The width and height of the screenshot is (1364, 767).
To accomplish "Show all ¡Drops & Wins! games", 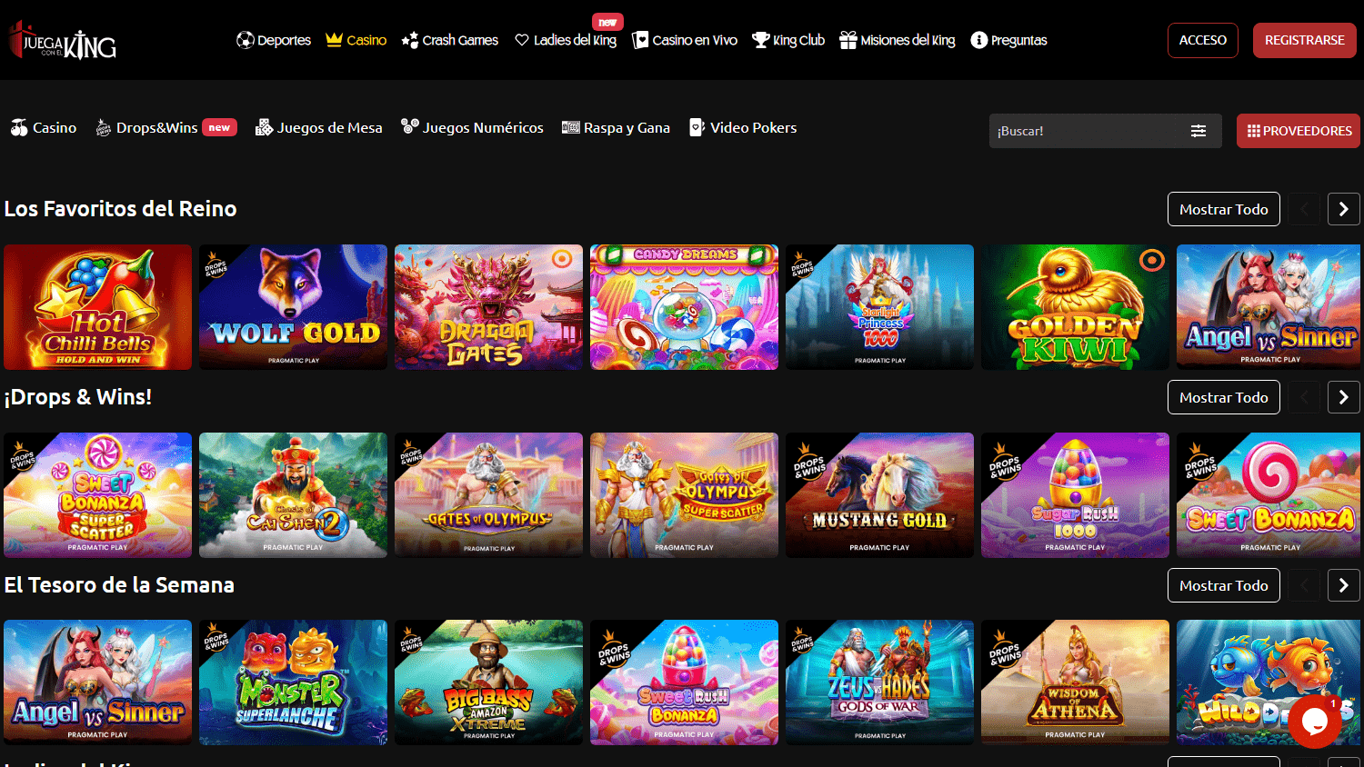I will [x=1224, y=397].
